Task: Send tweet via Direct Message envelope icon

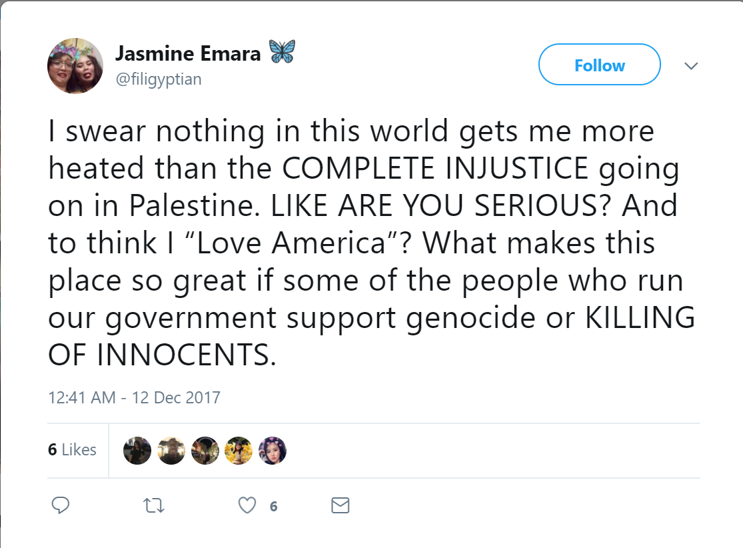Action: pos(340,506)
